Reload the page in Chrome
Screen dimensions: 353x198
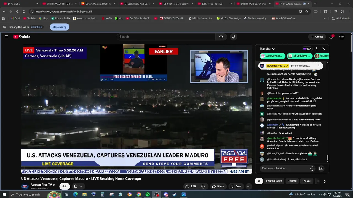click(17, 12)
